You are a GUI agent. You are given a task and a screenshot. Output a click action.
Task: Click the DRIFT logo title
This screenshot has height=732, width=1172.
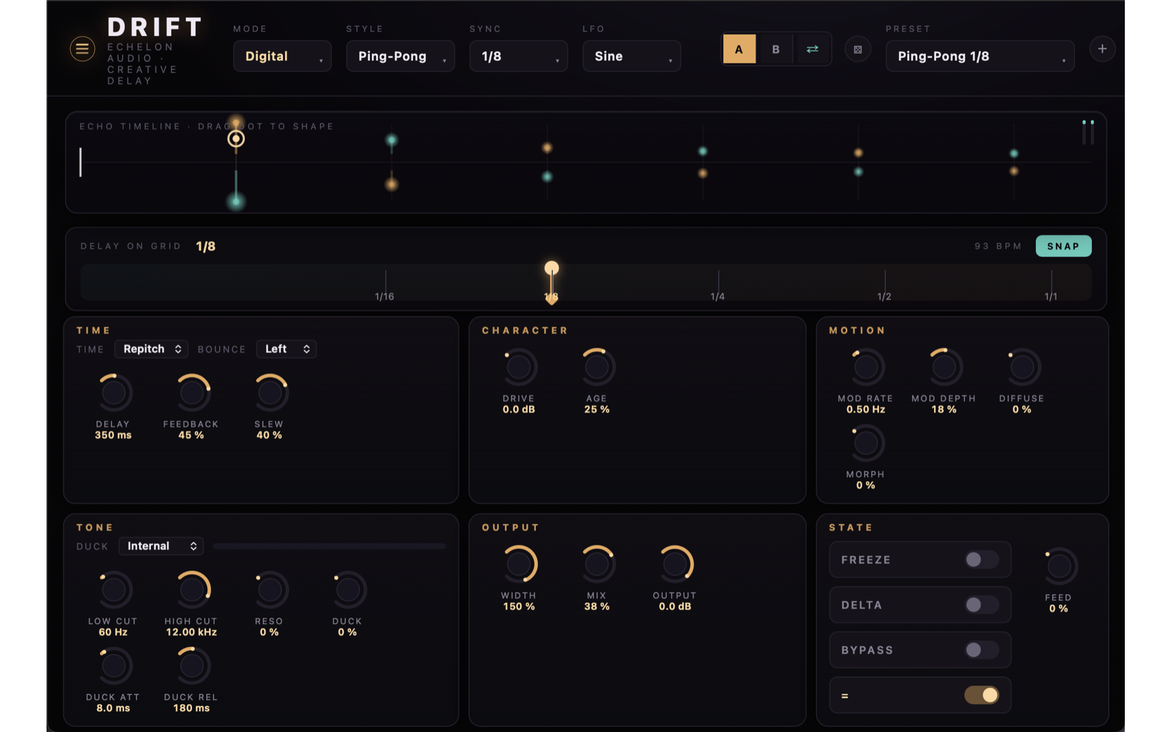coord(155,27)
